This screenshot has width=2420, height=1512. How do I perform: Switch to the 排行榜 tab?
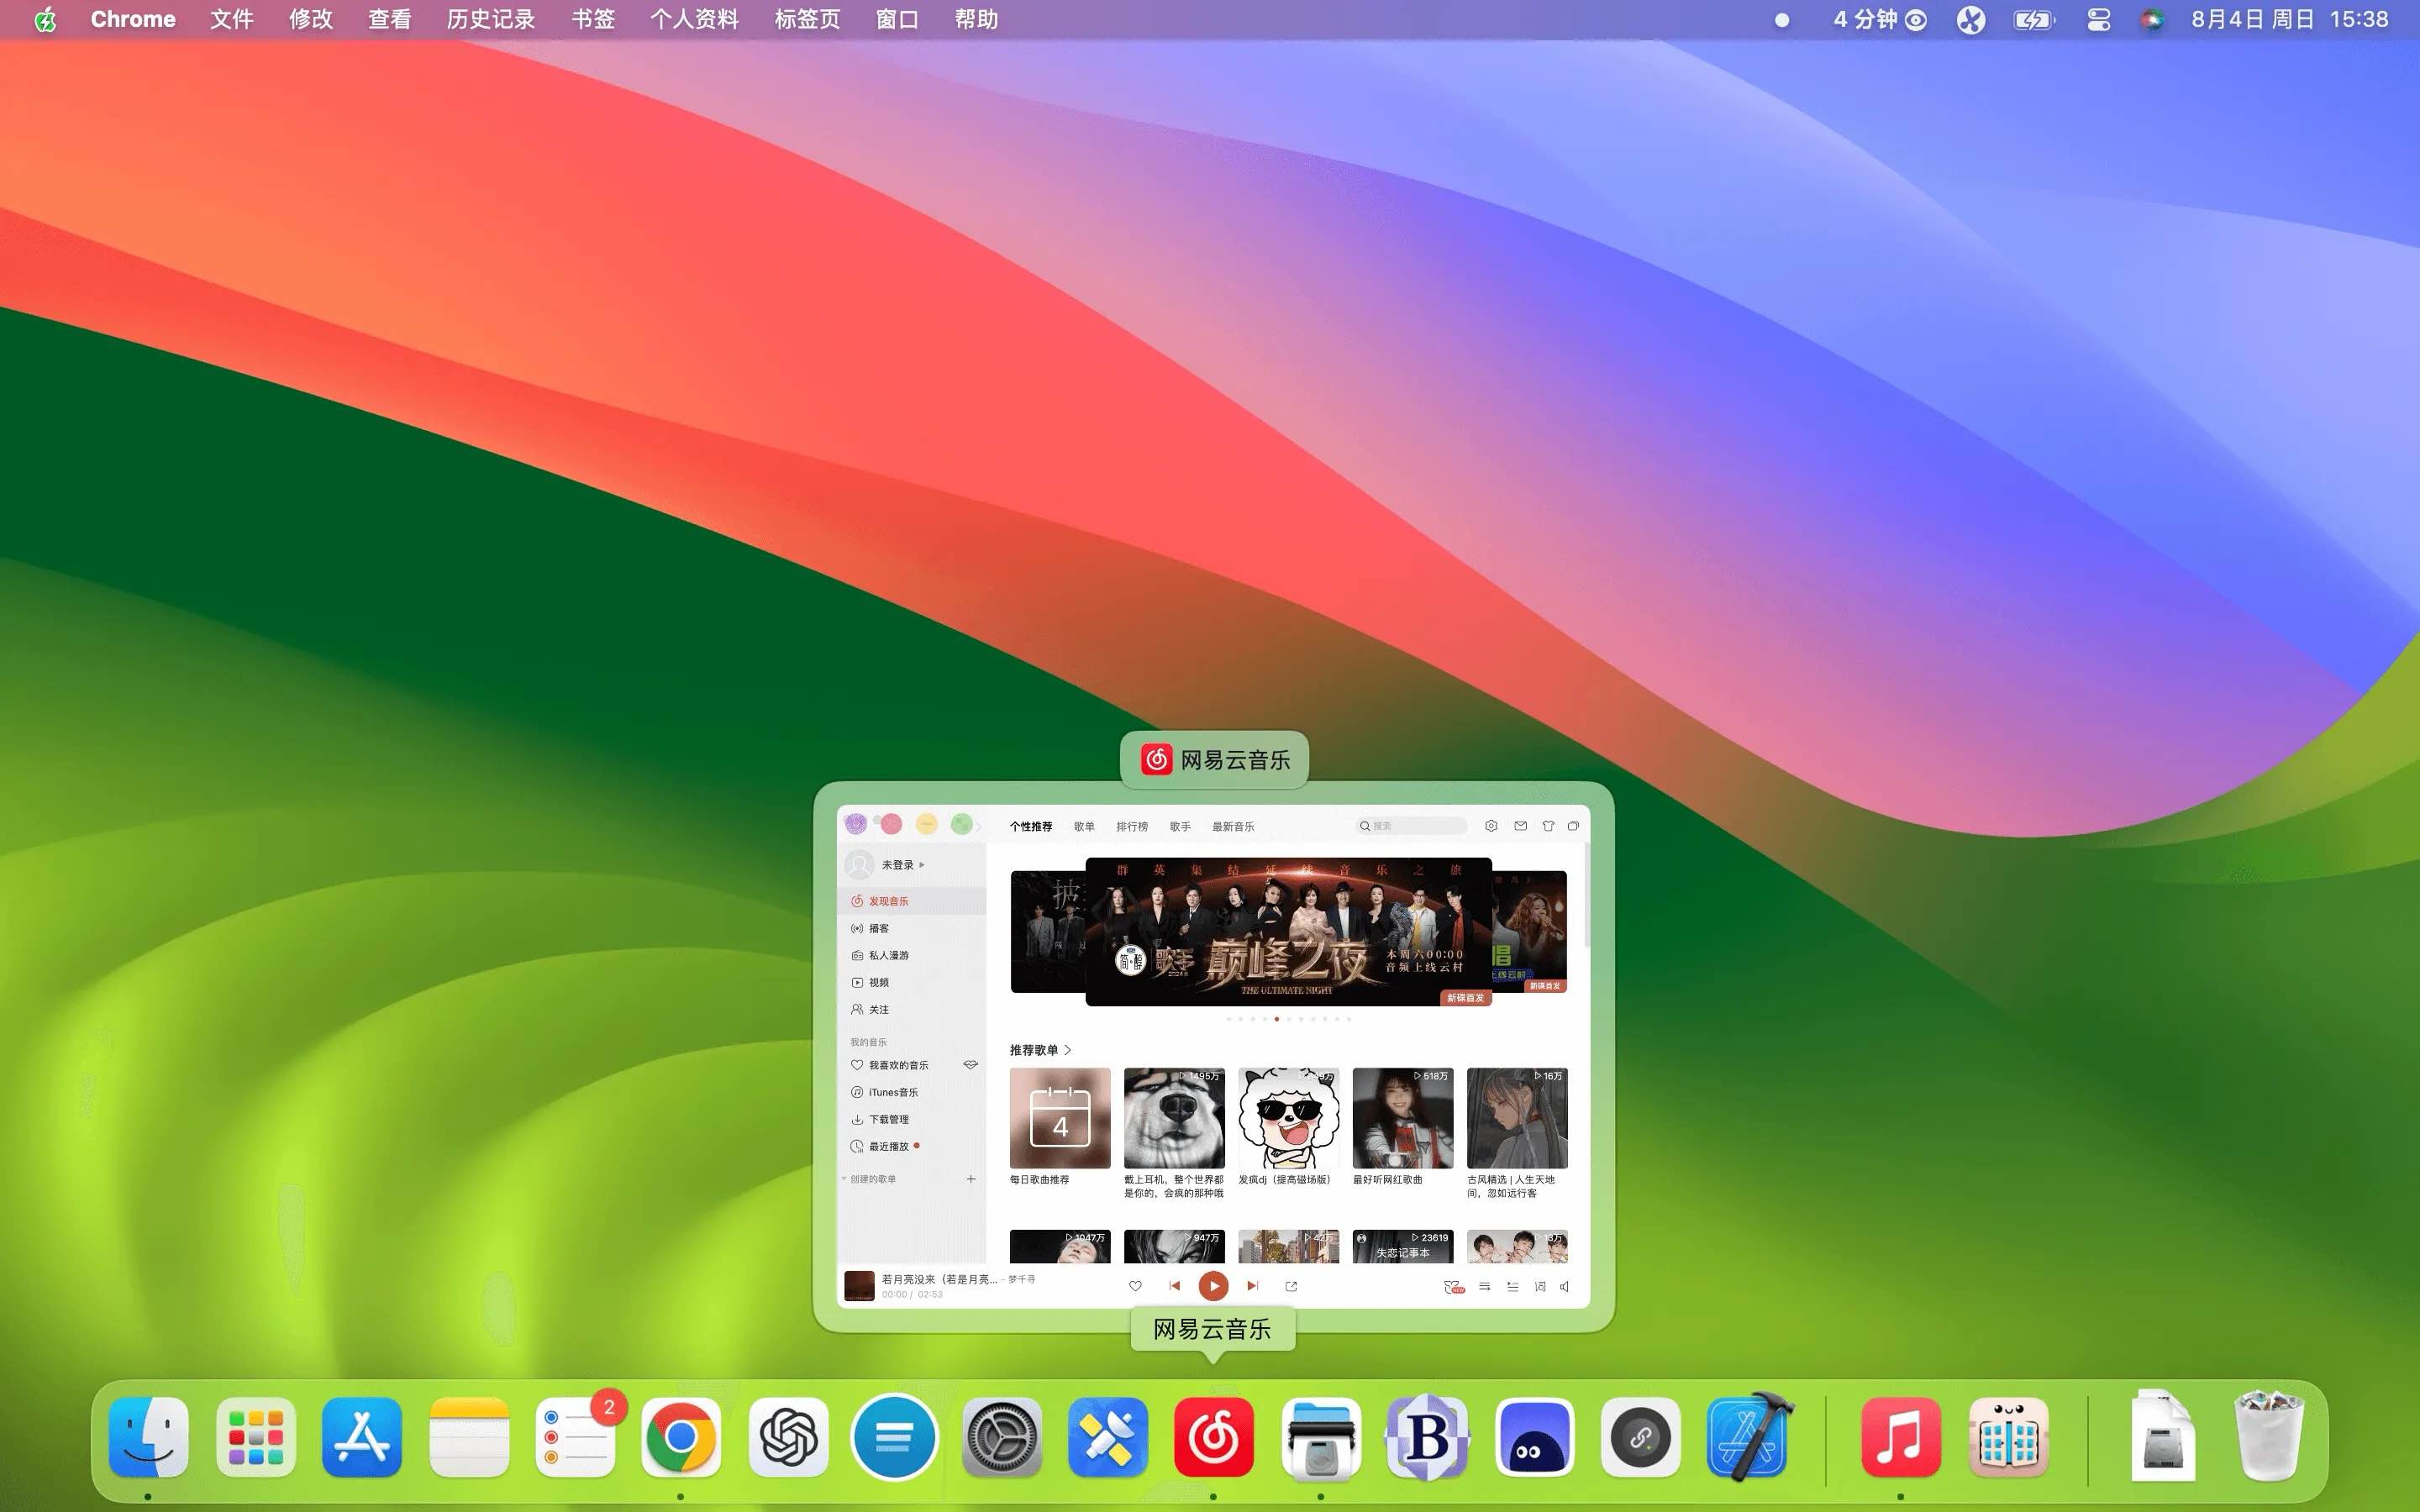click(x=1131, y=827)
